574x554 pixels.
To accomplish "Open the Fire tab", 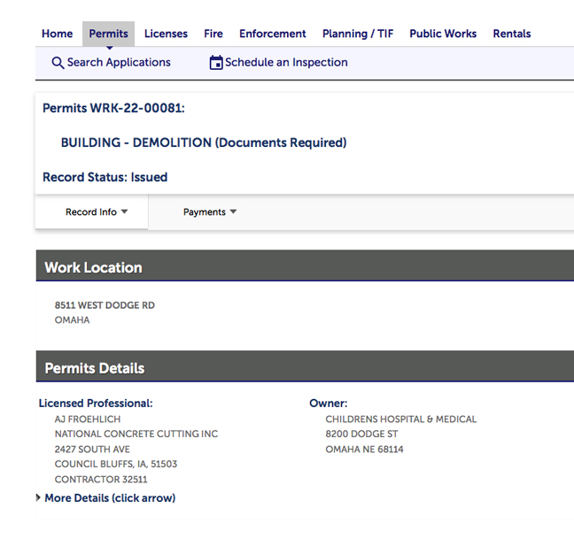I will pos(213,34).
